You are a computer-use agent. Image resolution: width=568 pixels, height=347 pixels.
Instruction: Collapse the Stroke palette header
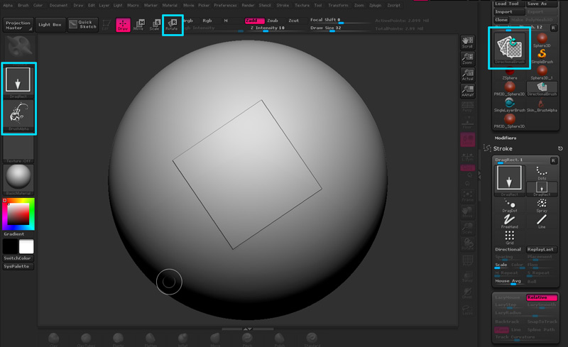(503, 148)
